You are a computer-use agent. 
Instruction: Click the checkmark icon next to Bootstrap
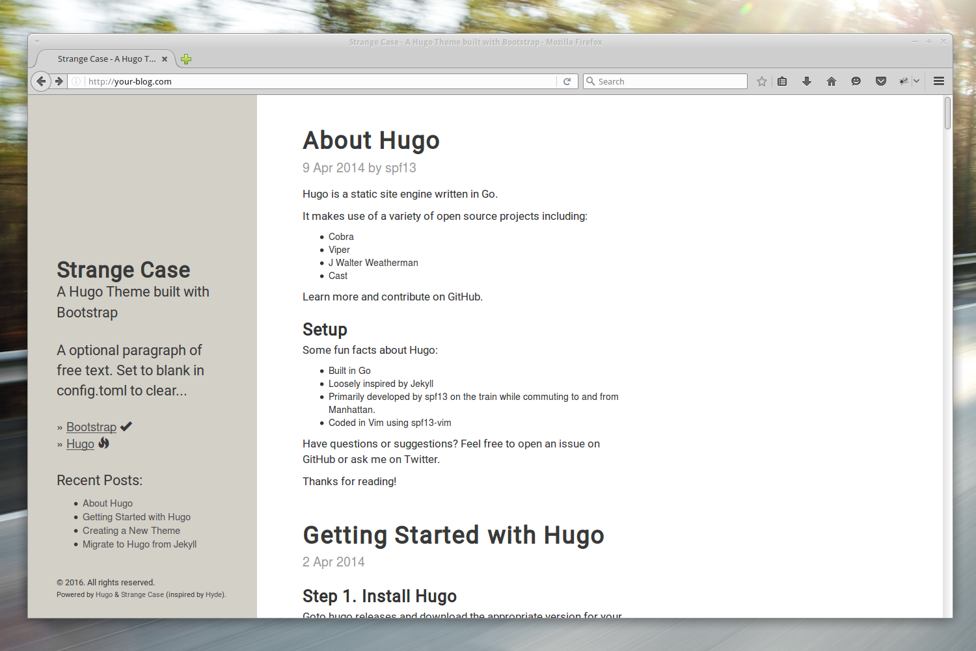(126, 427)
